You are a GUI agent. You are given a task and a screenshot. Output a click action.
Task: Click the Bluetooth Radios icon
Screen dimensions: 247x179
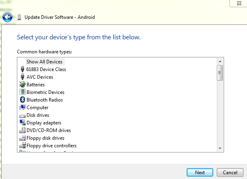(x=22, y=100)
